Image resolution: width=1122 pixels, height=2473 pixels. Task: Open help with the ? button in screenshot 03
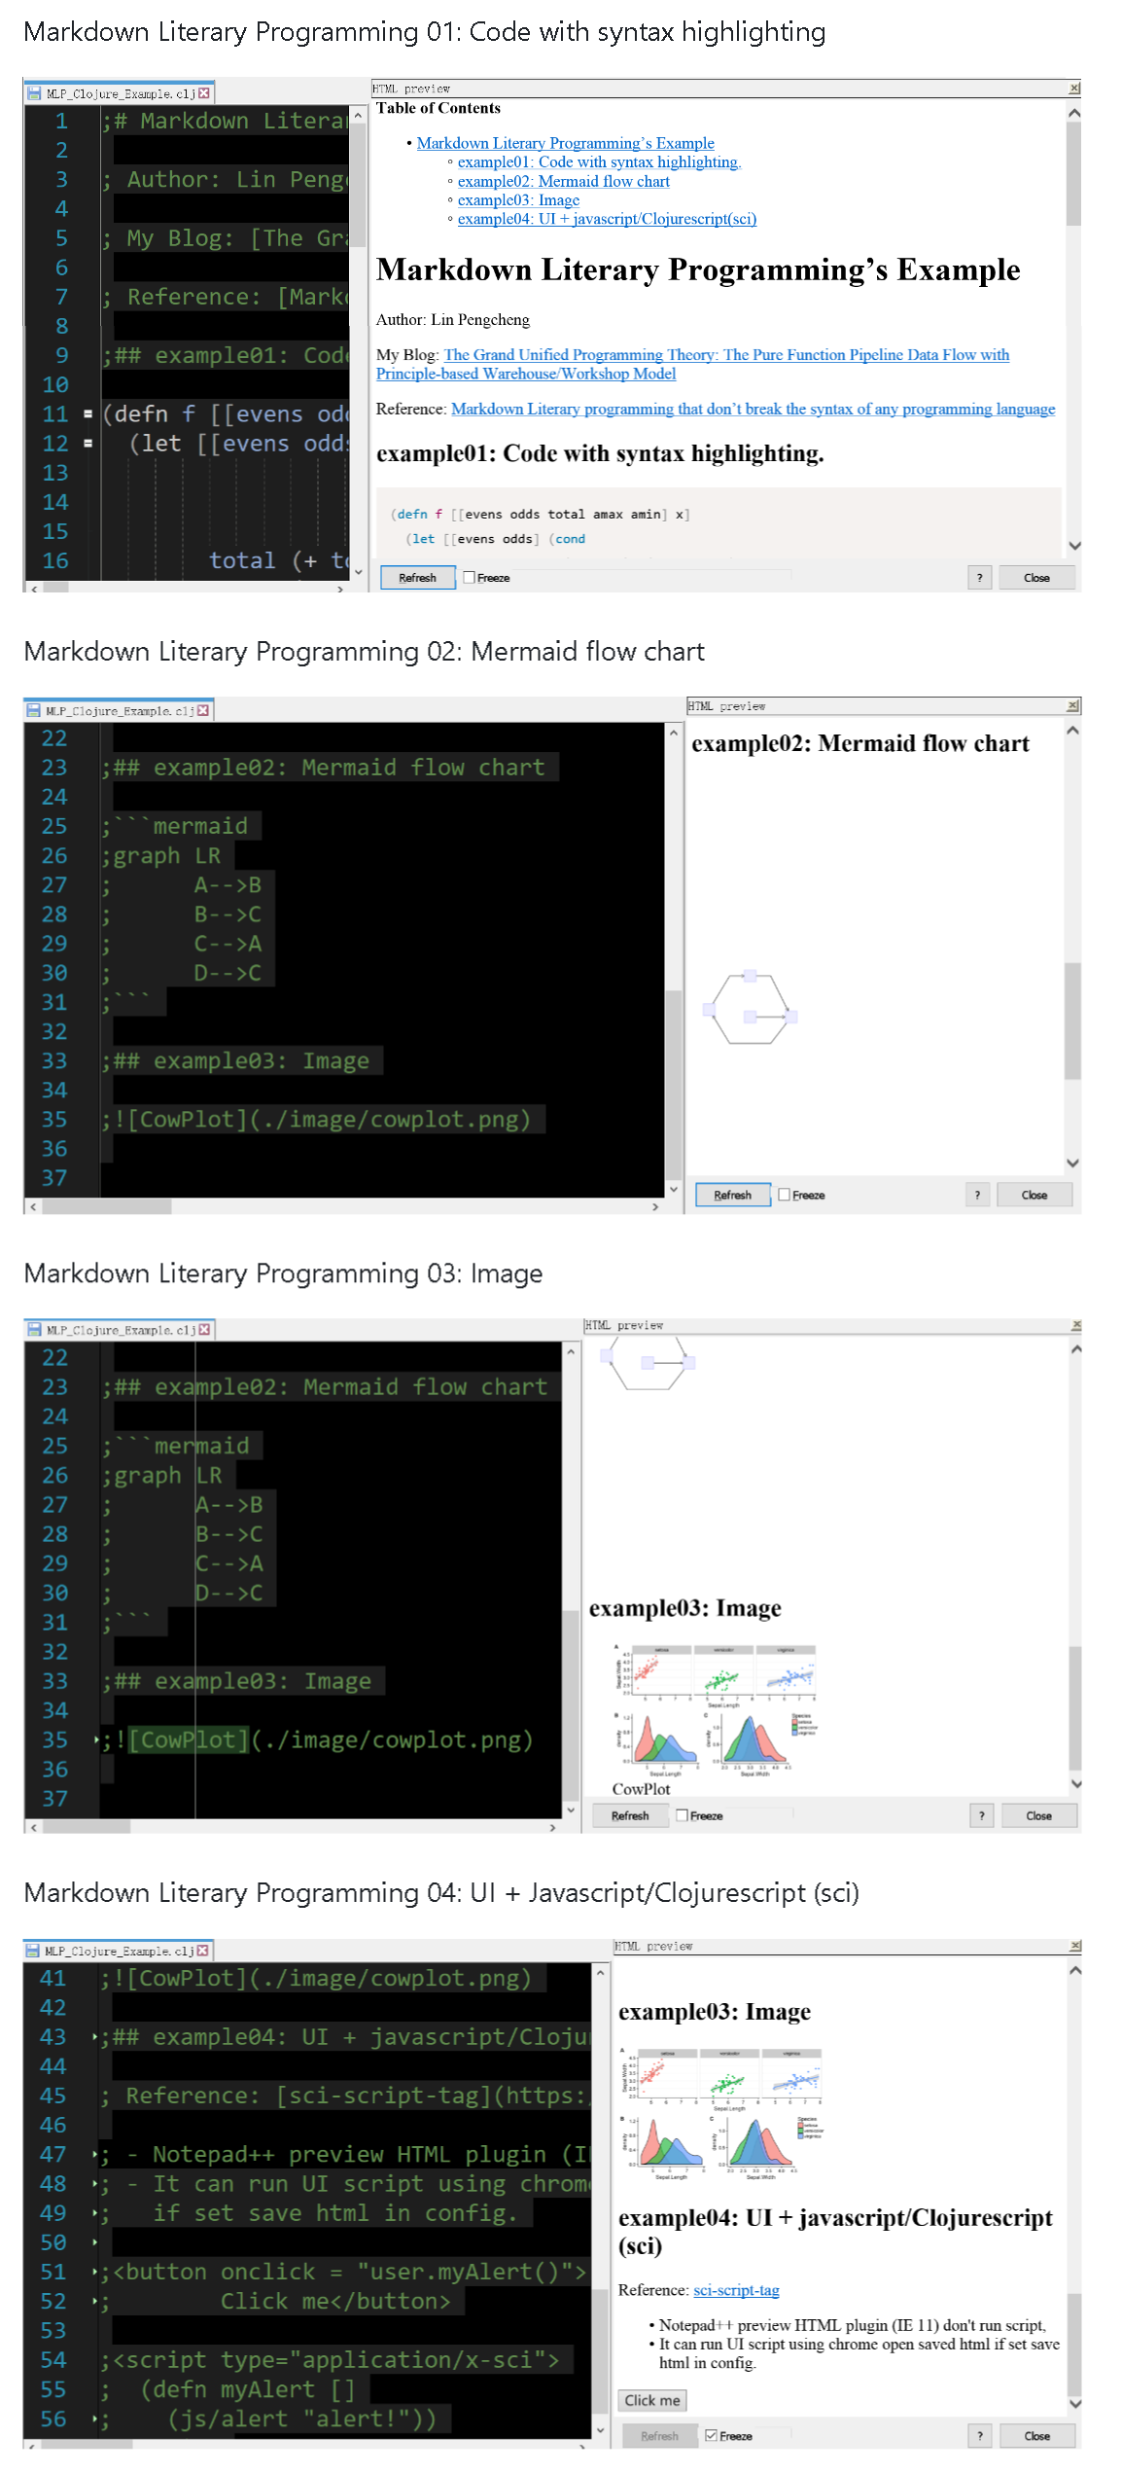[x=982, y=1815]
